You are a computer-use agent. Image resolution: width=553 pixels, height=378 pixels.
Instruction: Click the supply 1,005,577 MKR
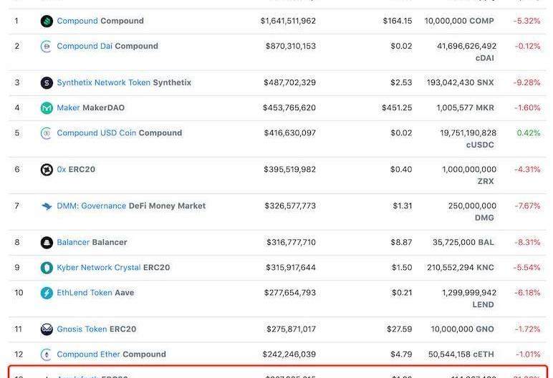[x=465, y=107]
